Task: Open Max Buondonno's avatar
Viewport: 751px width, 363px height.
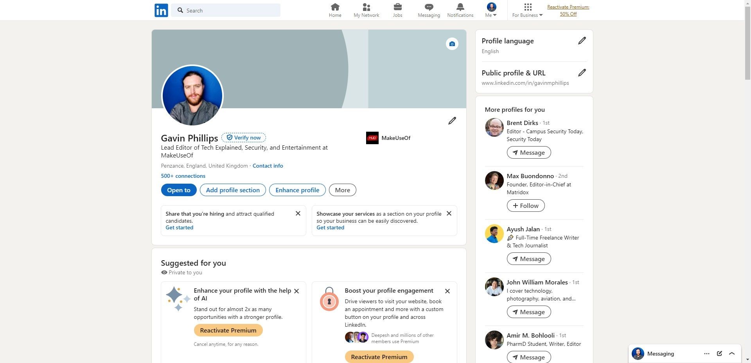Action: click(494, 181)
